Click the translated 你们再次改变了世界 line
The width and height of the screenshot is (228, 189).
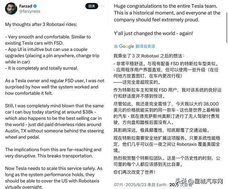coord(135,172)
